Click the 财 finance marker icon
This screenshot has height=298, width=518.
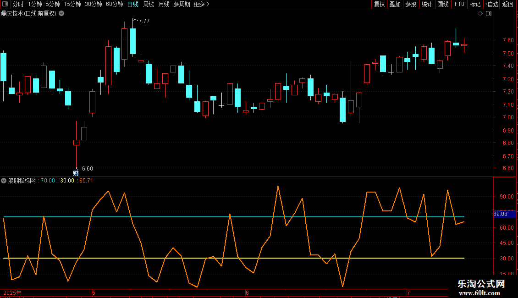(76, 173)
